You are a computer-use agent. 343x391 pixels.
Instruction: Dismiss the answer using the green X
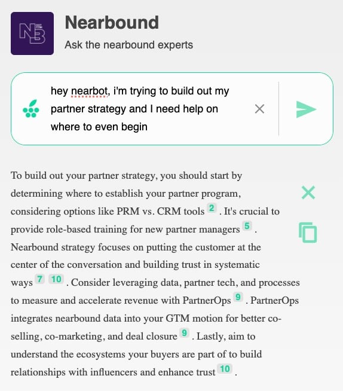[308, 193]
